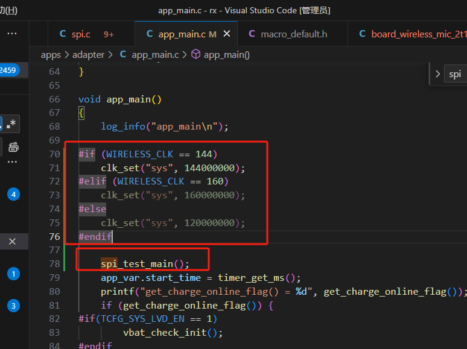Click printf get_charge_online_flag statement

284,292
